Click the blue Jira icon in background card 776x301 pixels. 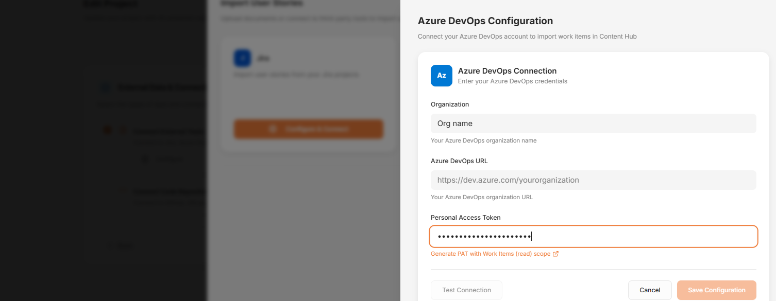[242, 58]
